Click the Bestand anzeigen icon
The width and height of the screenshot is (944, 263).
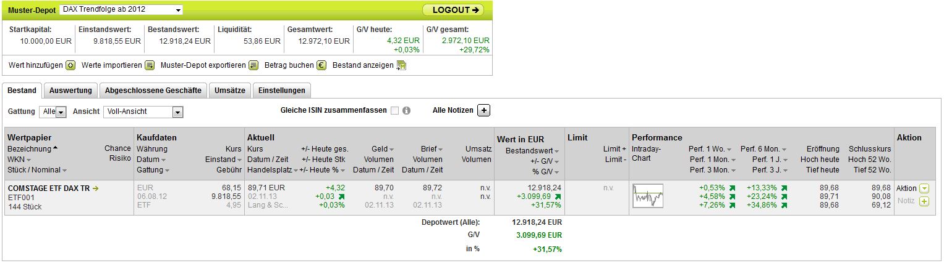coord(401,65)
